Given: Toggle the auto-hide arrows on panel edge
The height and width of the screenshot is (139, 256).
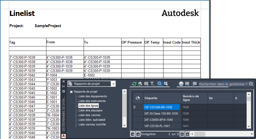Looking at the screenshot, I should pos(64,86).
